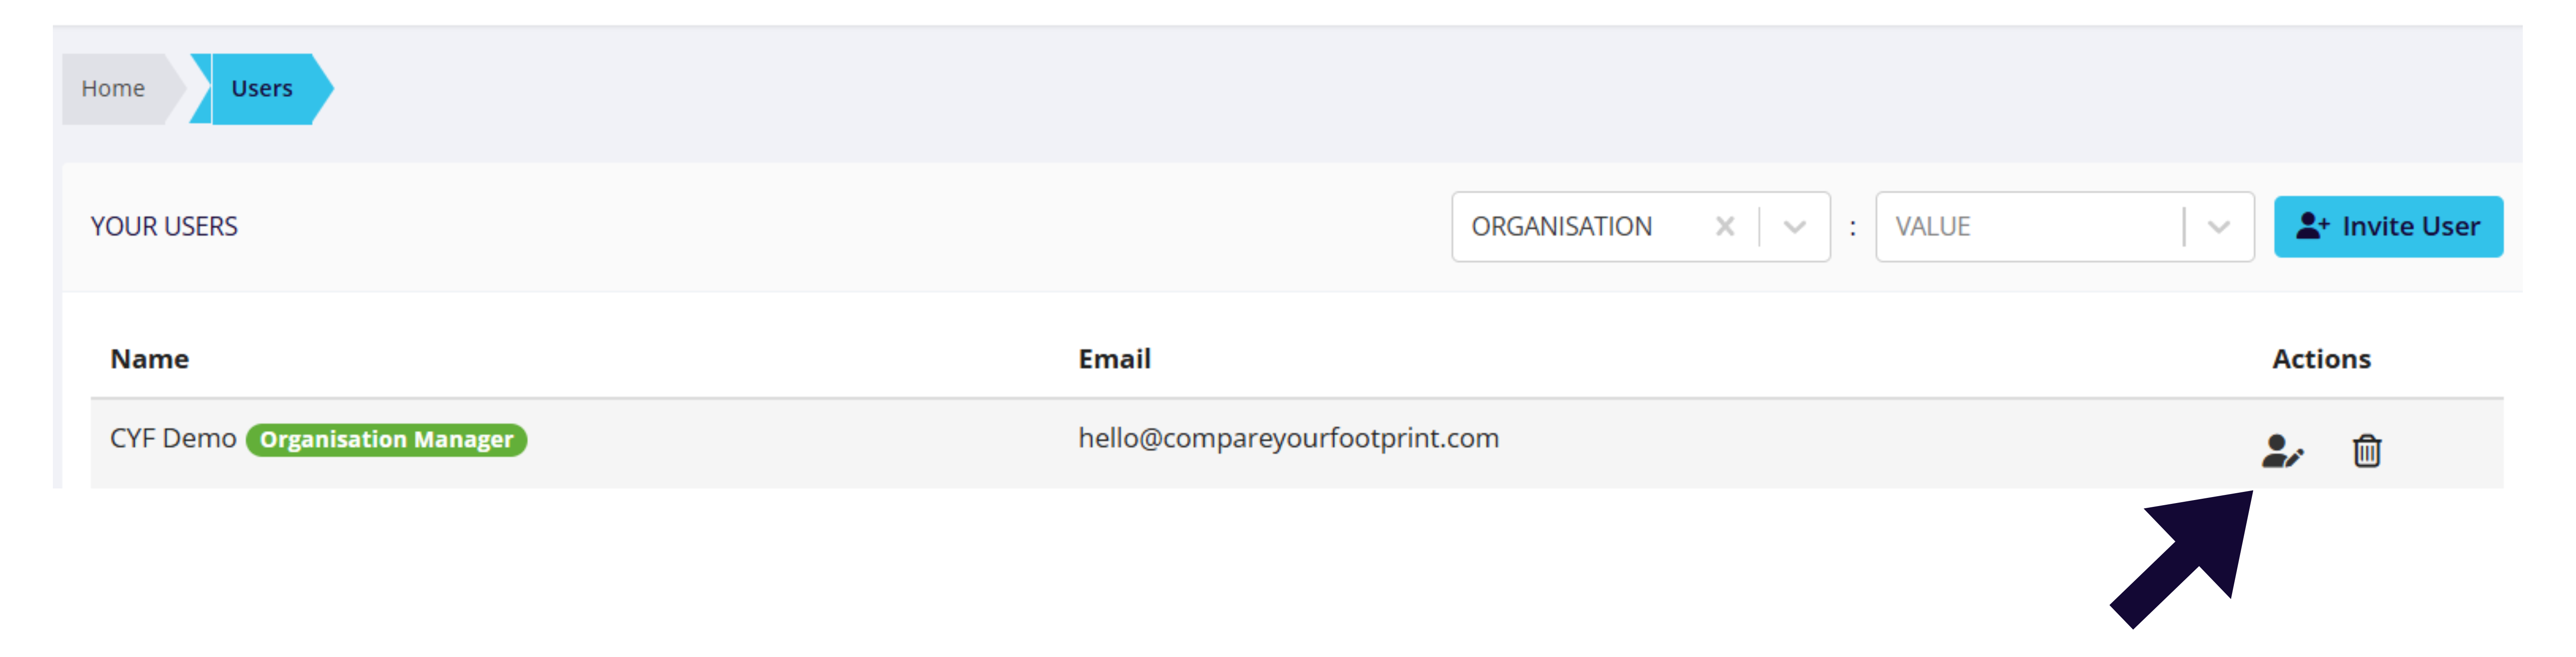The image size is (2576, 657).
Task: Click the YOUR USERS section heading
Action: pos(164,227)
